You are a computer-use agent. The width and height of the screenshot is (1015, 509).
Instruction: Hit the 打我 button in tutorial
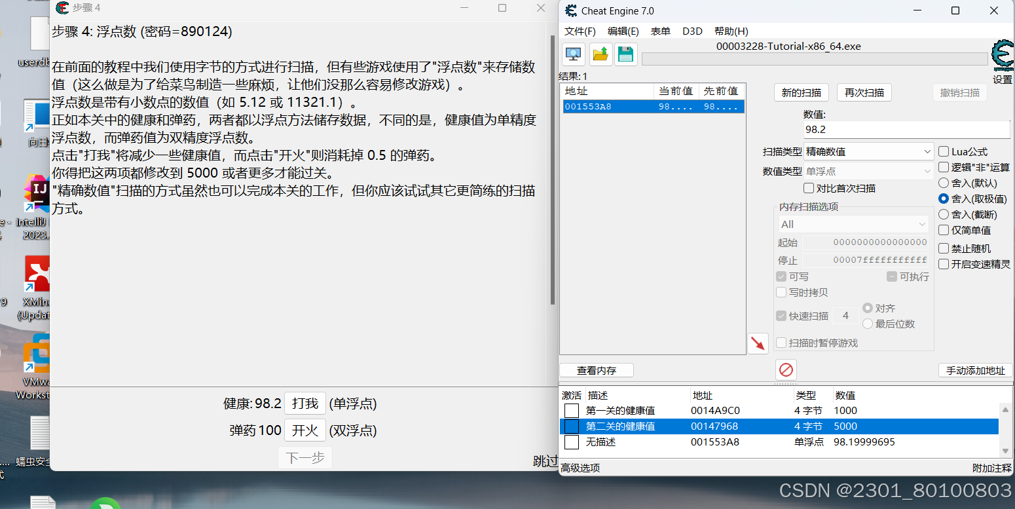(x=305, y=404)
